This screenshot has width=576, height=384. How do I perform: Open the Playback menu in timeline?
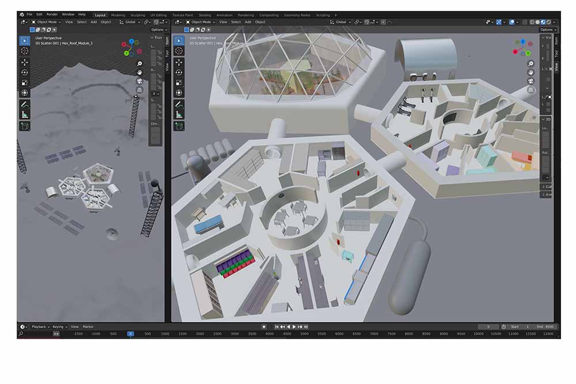click(39, 326)
